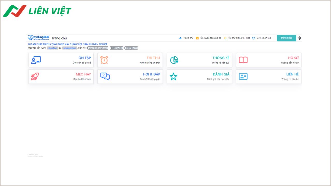331x186 pixels.
Task: Open the Trang chủ menu item
Action: coord(188,38)
